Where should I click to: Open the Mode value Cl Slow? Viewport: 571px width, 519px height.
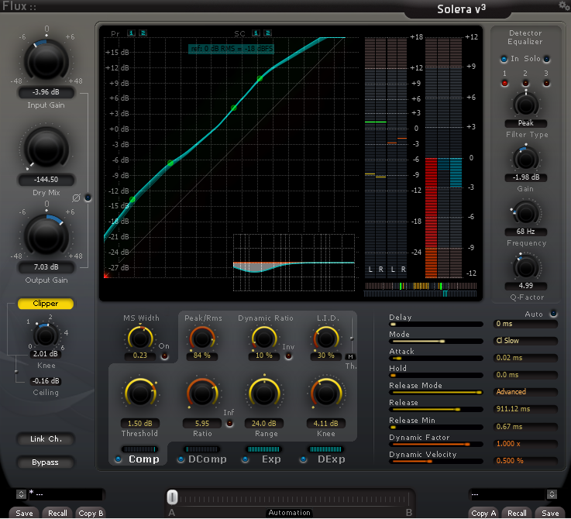[525, 341]
